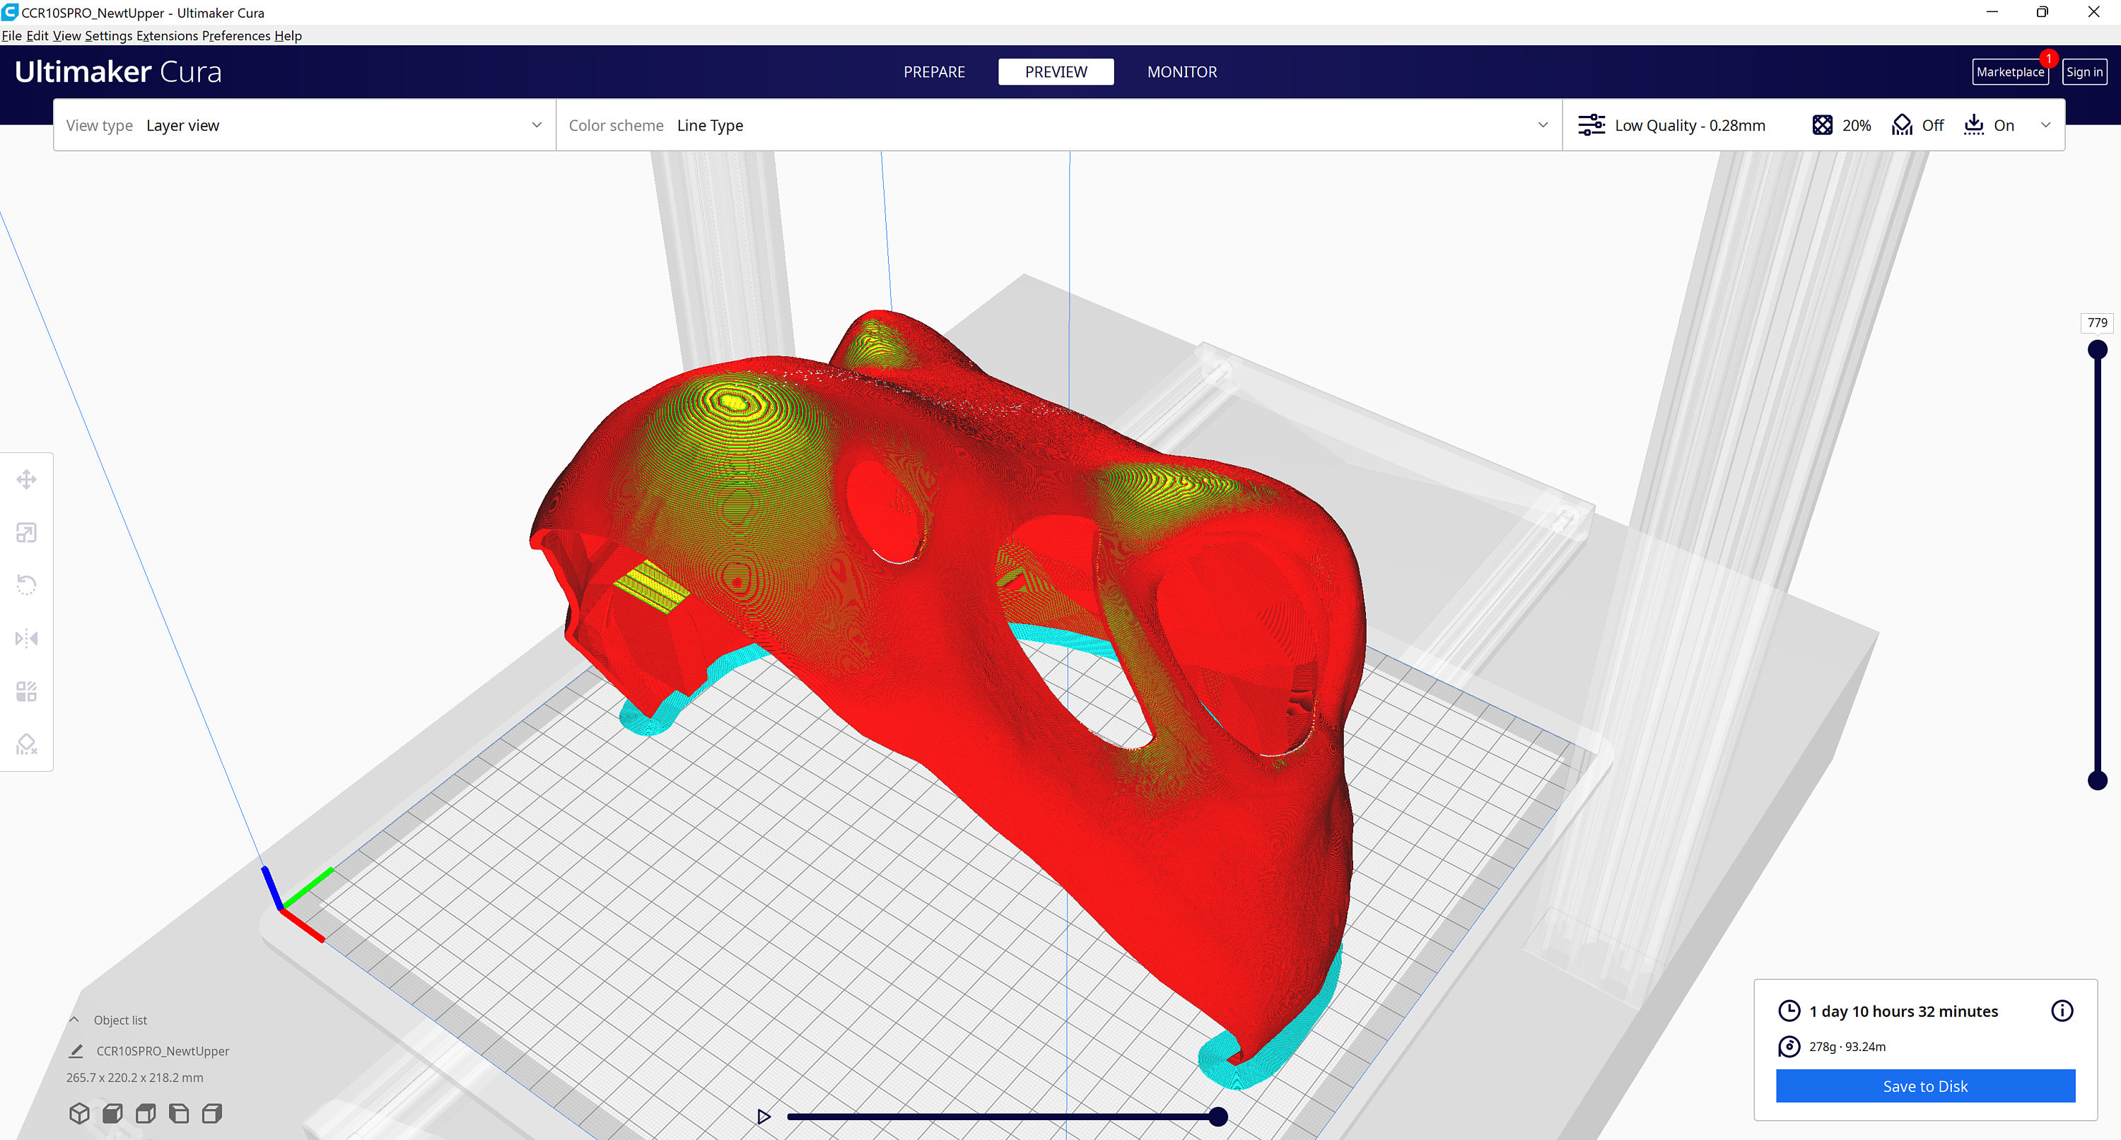Select the Scale tool
Screen dimensions: 2121x1140
coord(27,531)
